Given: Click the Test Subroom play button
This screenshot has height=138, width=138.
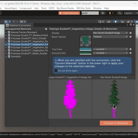Looking at the screenshot, I should 69,13.
